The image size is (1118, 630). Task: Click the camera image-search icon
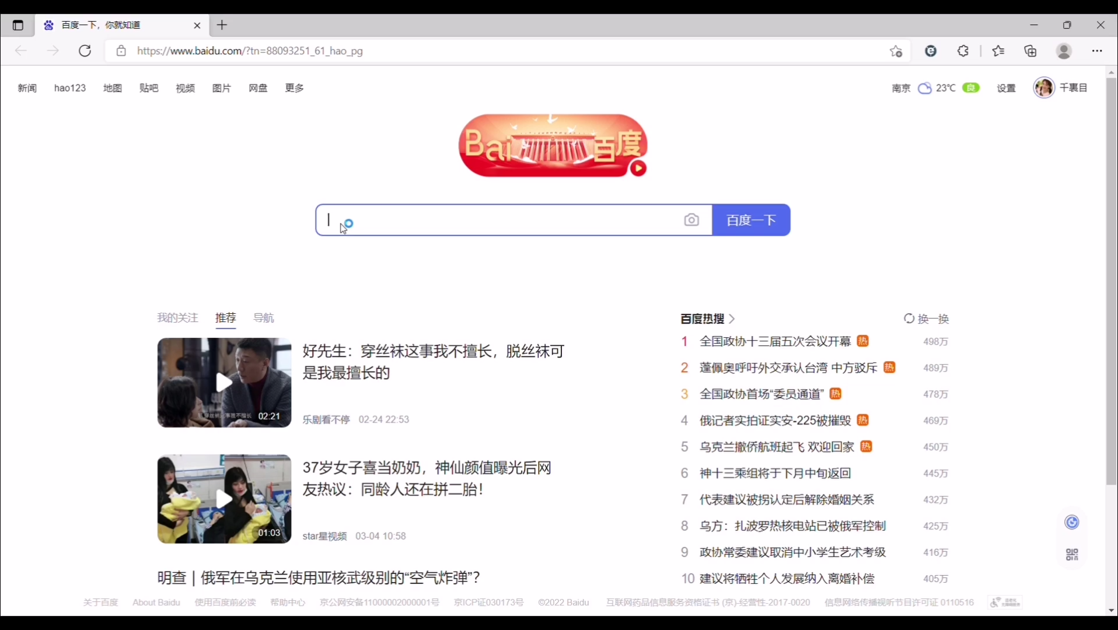coord(691,220)
